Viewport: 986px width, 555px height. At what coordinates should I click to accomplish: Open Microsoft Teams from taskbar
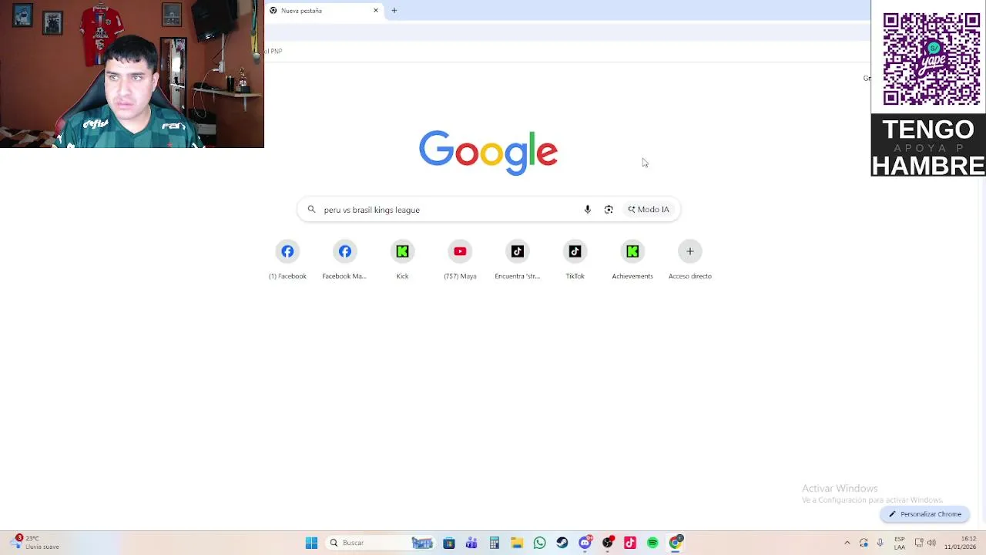click(x=471, y=543)
